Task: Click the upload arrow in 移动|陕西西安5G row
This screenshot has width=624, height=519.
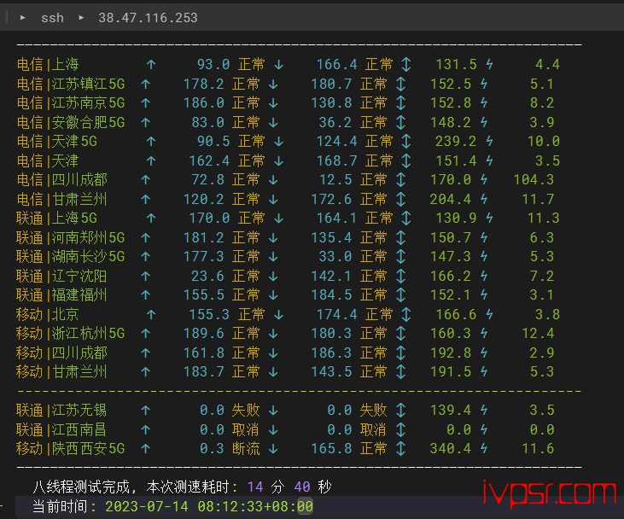Action: (146, 448)
